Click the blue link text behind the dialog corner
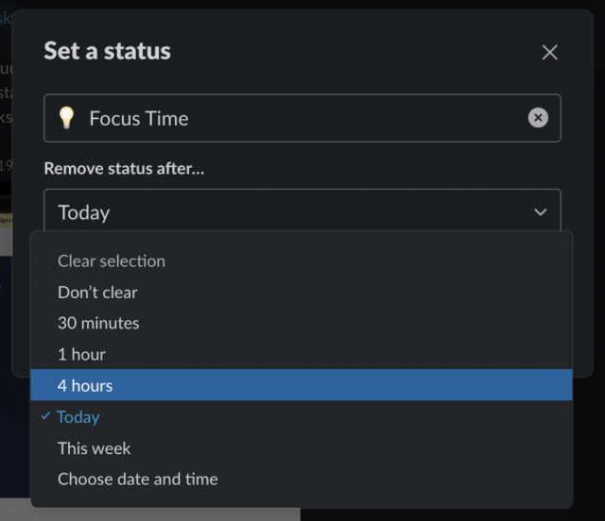This screenshot has width=605, height=521. 5,17
